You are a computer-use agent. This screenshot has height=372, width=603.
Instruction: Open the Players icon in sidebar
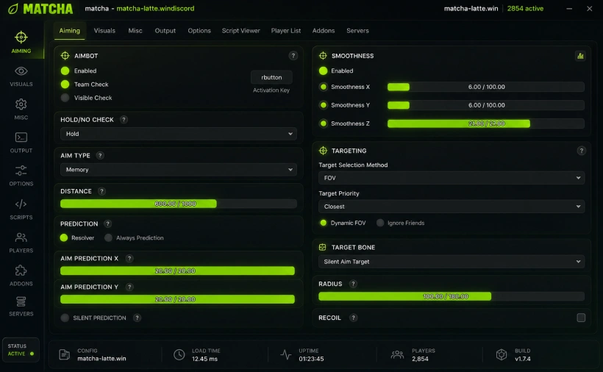[x=21, y=237]
